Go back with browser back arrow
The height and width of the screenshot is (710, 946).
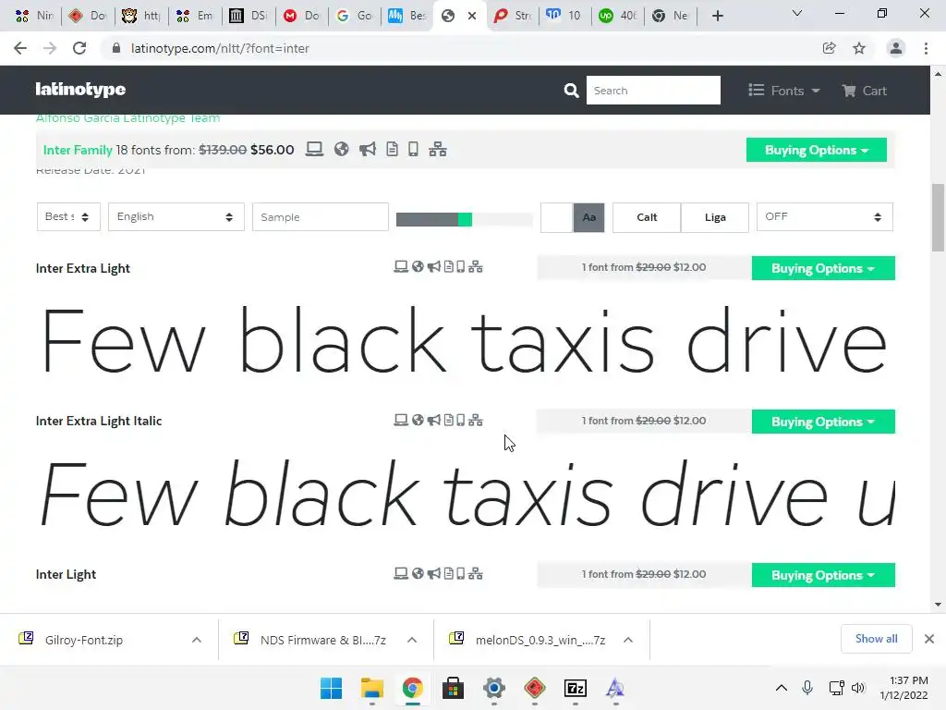coord(20,48)
